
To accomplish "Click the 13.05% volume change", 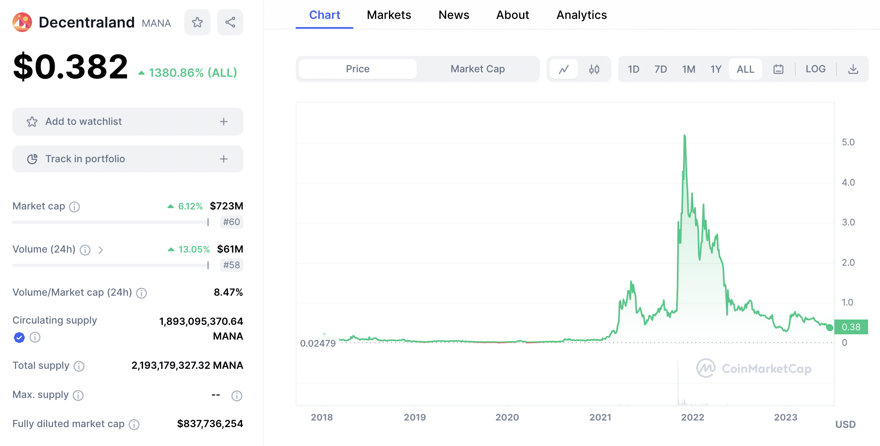I will point(189,249).
